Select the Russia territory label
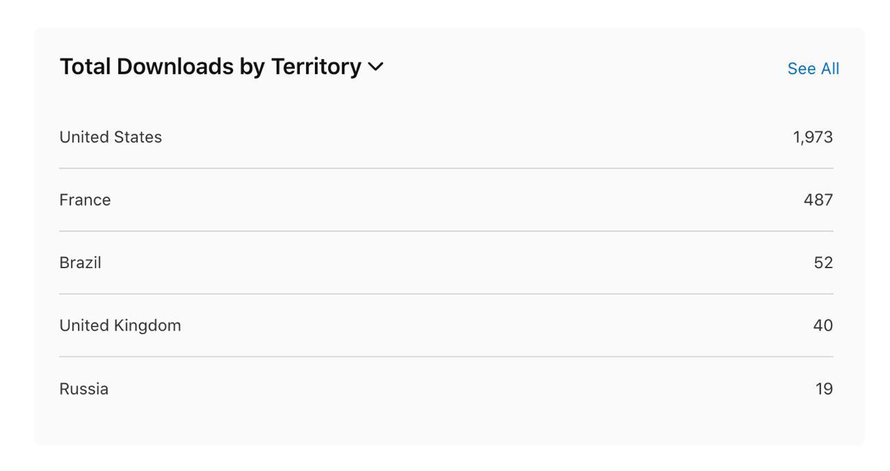 coord(83,389)
